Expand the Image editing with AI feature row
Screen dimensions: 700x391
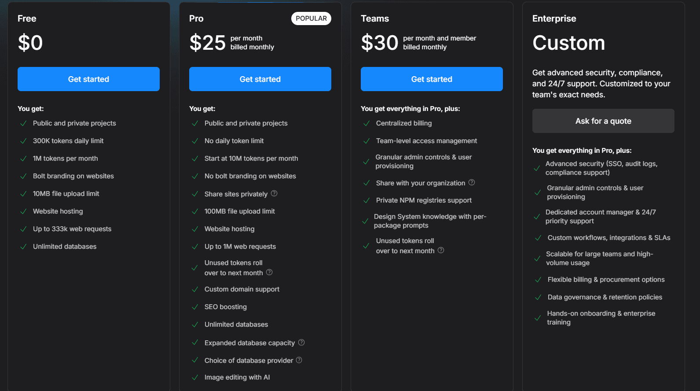pos(237,377)
